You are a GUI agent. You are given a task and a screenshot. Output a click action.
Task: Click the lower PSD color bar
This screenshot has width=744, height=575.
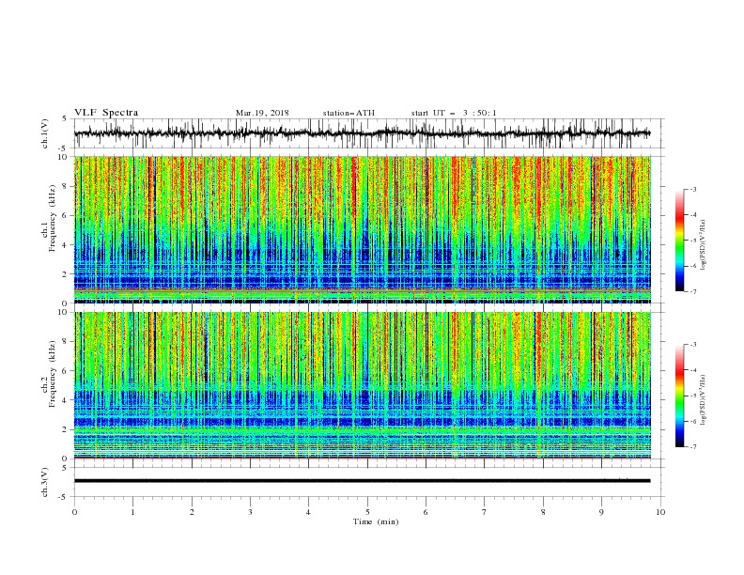pos(679,396)
